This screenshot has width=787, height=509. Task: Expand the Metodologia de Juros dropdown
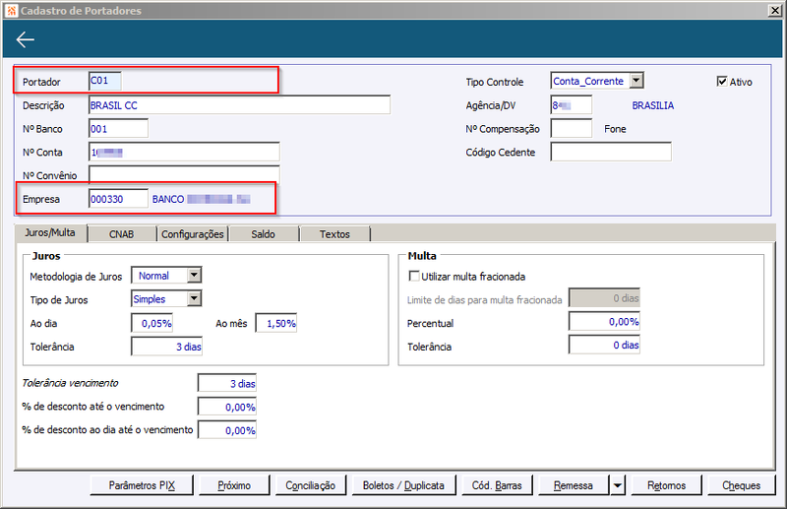194,275
